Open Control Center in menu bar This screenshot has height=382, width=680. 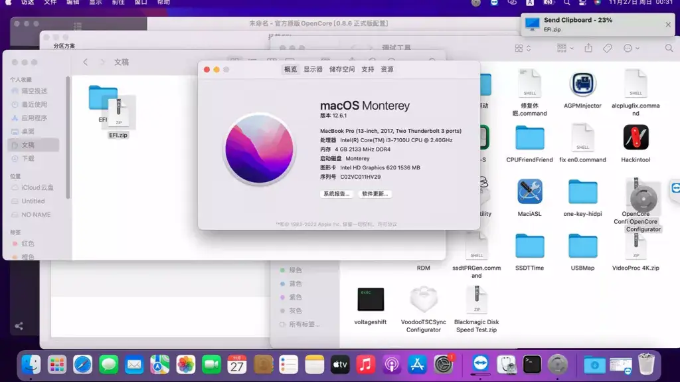(582, 3)
